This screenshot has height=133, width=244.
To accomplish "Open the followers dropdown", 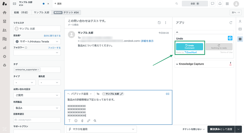I will click(37, 53).
